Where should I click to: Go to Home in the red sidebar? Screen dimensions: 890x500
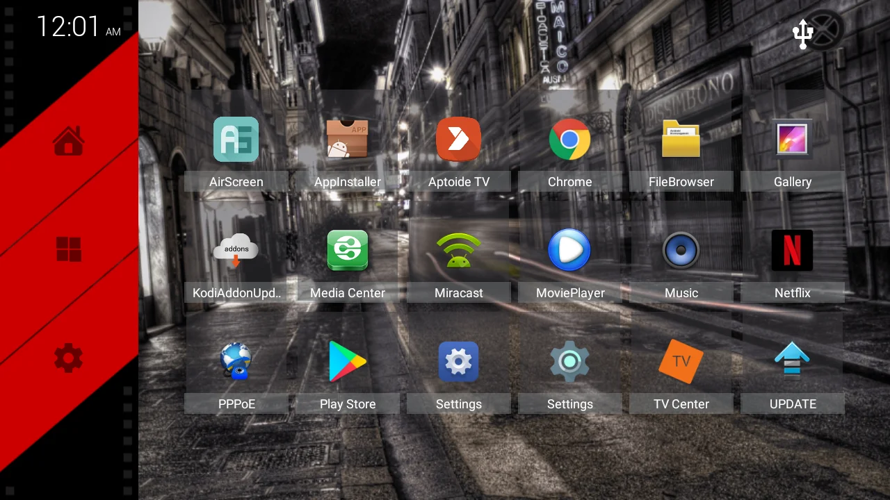coord(69,141)
